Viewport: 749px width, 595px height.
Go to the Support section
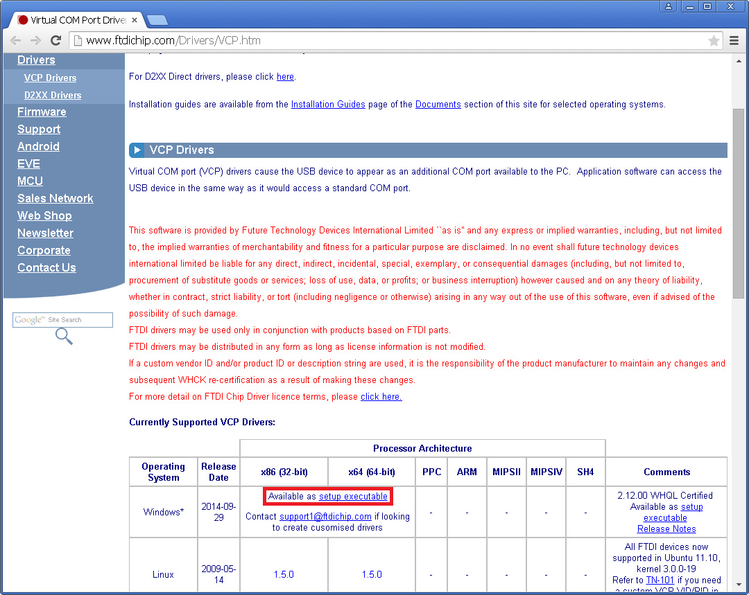39,129
